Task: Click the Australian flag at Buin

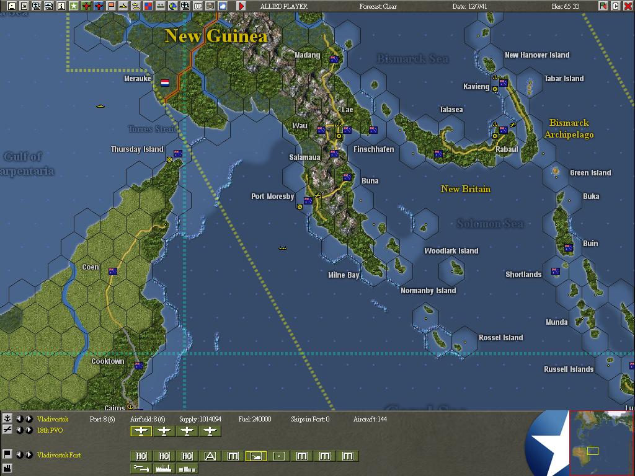Action: [569, 248]
